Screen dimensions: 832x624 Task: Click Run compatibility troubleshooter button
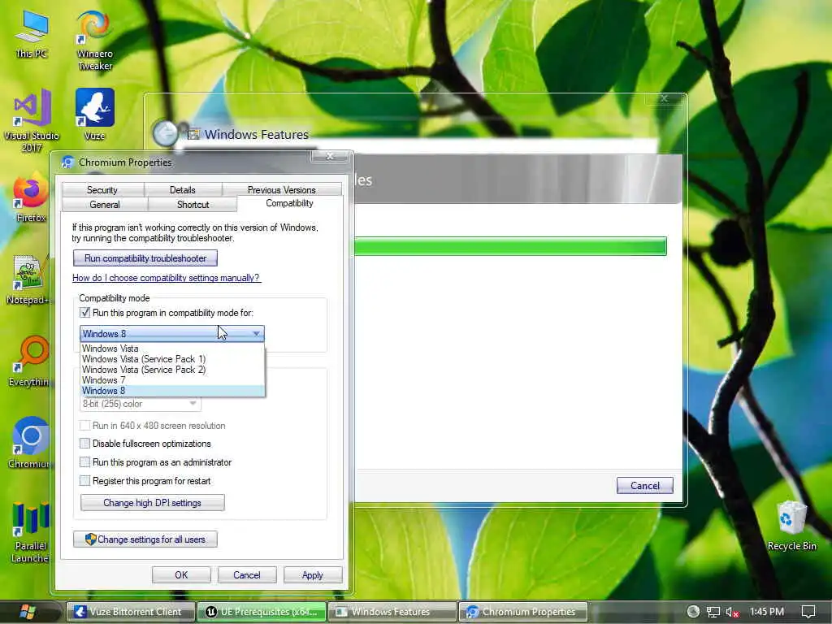pos(145,258)
